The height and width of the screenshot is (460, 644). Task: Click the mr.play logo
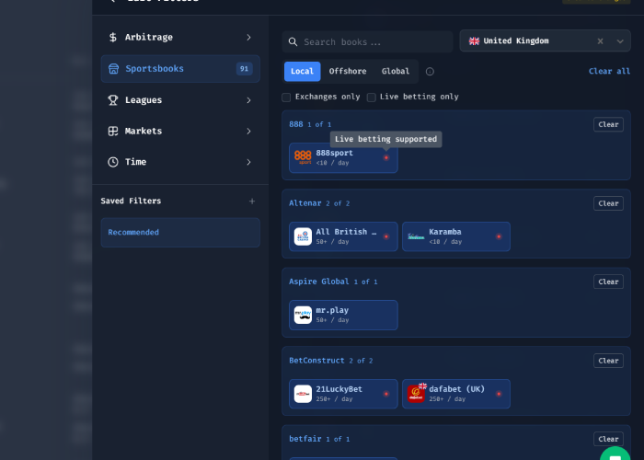pyautogui.click(x=303, y=315)
